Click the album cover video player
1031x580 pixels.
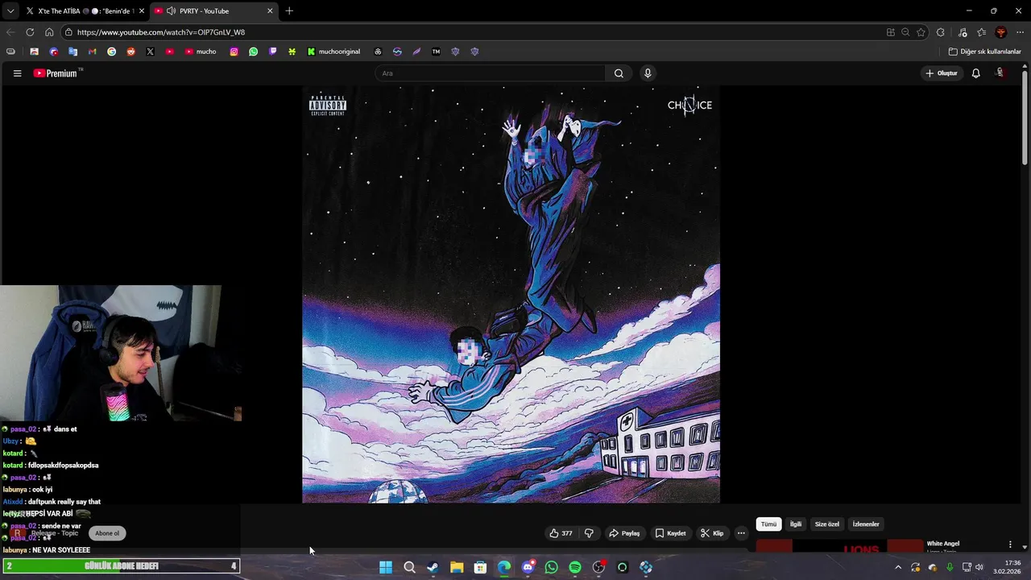(511, 294)
